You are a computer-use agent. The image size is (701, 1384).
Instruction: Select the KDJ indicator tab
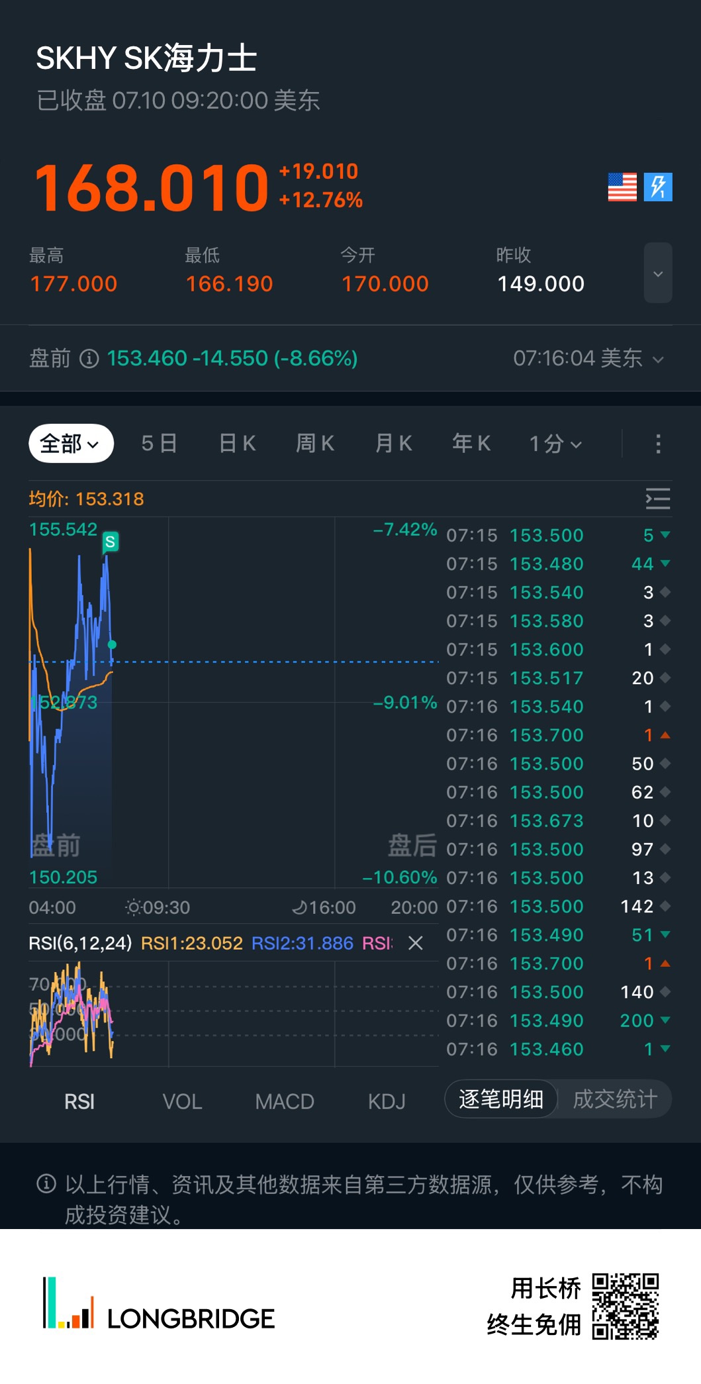tap(387, 1101)
